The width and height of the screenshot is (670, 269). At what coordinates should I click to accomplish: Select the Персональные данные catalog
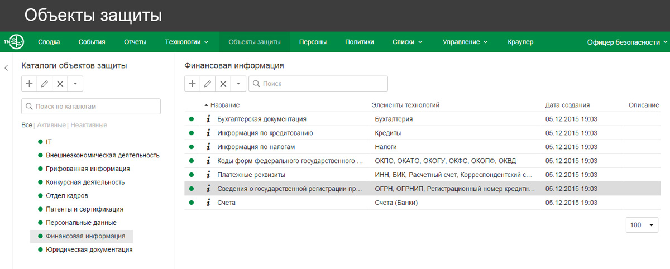coord(81,223)
